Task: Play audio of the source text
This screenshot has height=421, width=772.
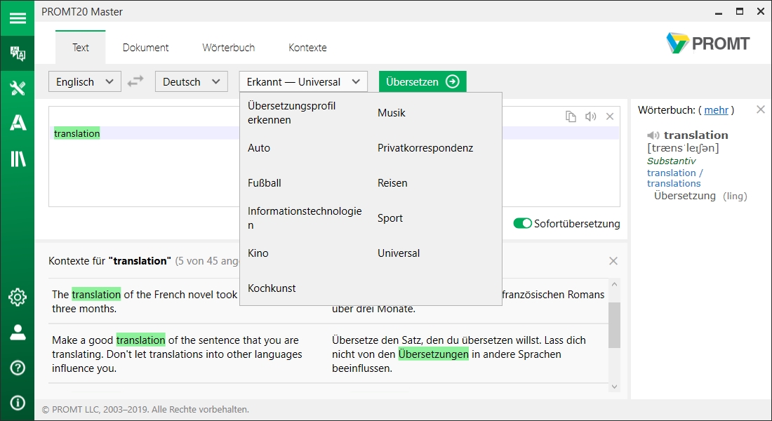Action: coord(590,116)
